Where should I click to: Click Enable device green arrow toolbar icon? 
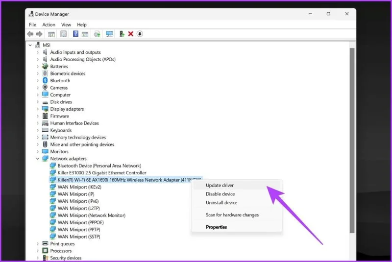[122, 34]
